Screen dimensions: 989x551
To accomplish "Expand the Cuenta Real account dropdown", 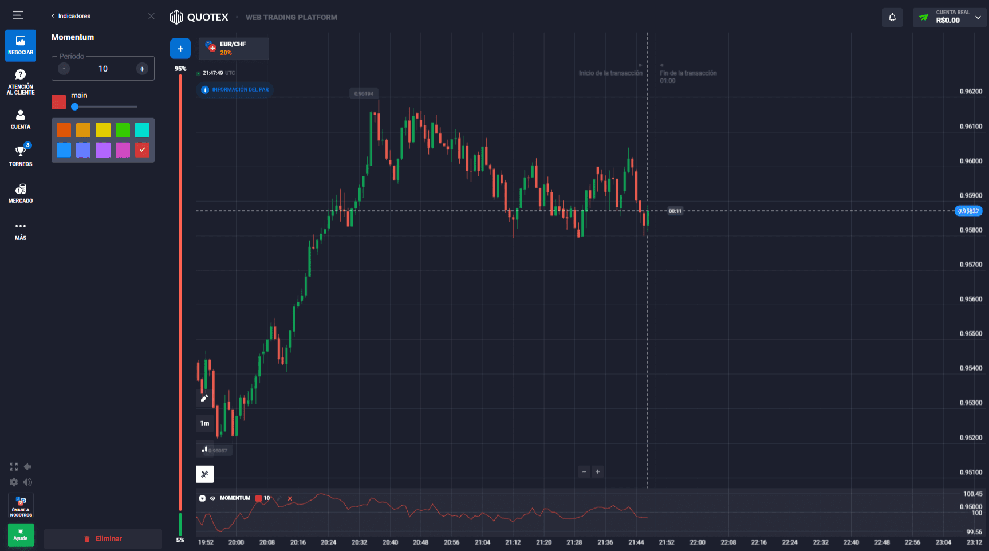I will coord(949,18).
